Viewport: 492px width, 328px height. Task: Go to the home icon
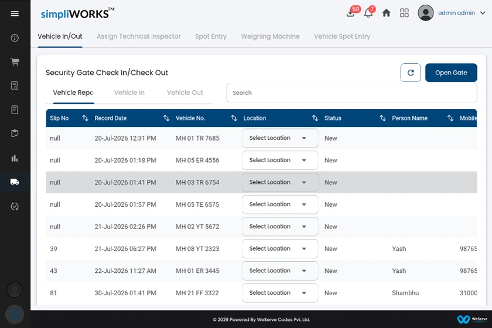(x=386, y=13)
